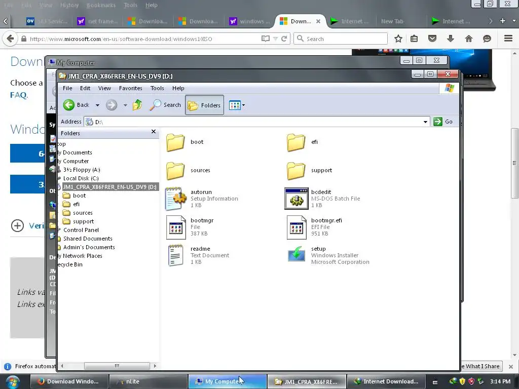519x389 pixels.
Task: Select support subfolder in folder tree
Action: click(x=83, y=221)
